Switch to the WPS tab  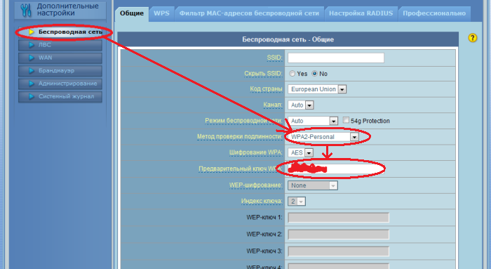point(161,13)
